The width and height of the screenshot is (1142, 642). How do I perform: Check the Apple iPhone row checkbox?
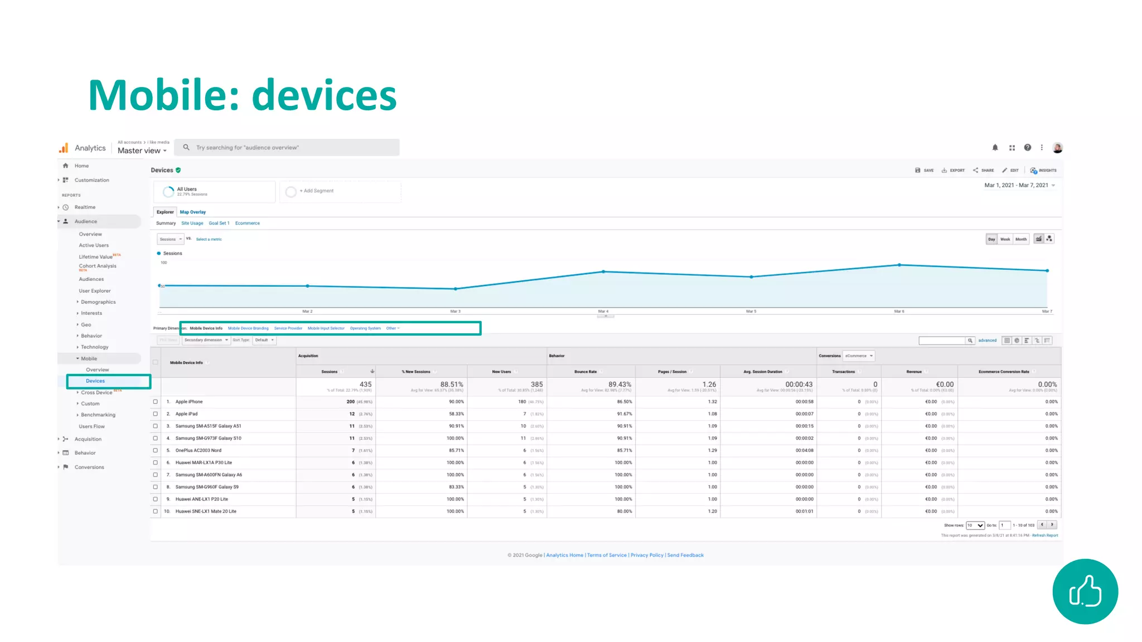point(156,402)
